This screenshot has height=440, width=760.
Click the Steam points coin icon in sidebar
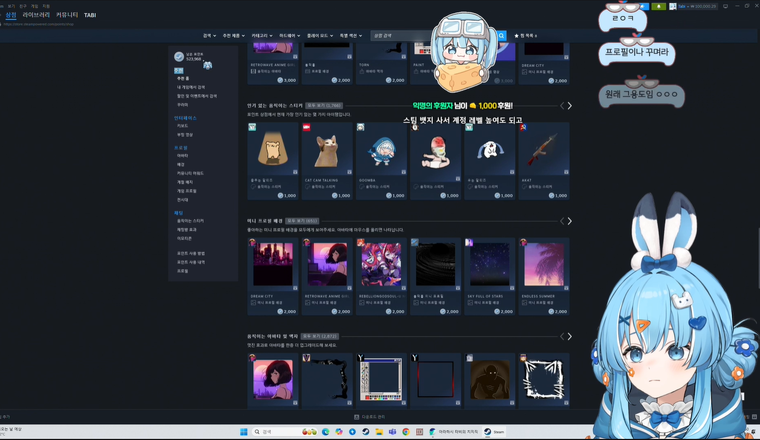click(x=179, y=57)
